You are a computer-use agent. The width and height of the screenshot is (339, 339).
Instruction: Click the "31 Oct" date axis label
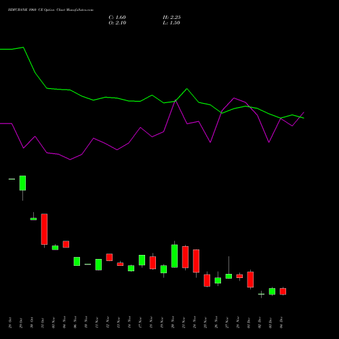[43, 323]
